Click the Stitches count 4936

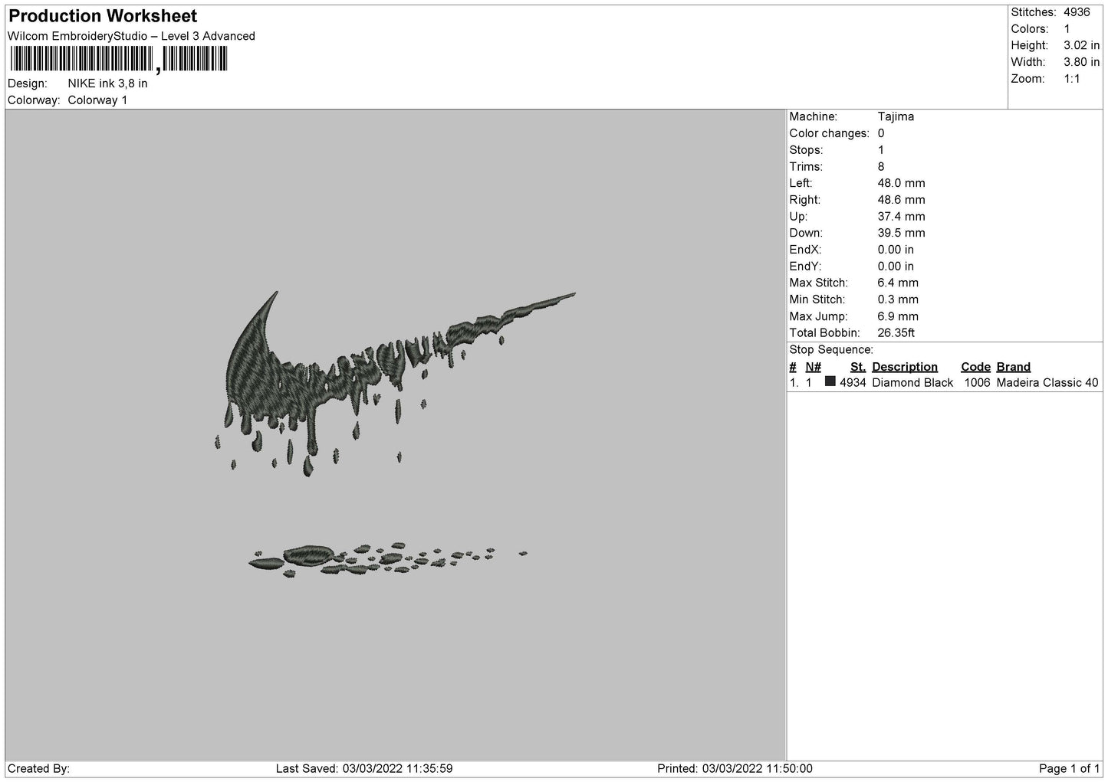point(1077,12)
